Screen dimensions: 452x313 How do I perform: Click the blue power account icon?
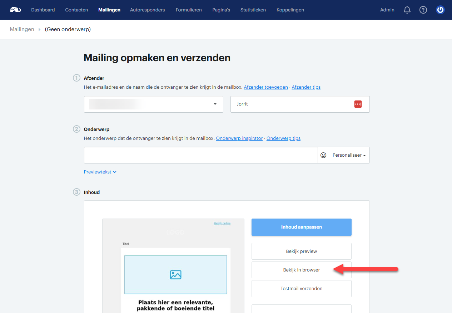[440, 10]
